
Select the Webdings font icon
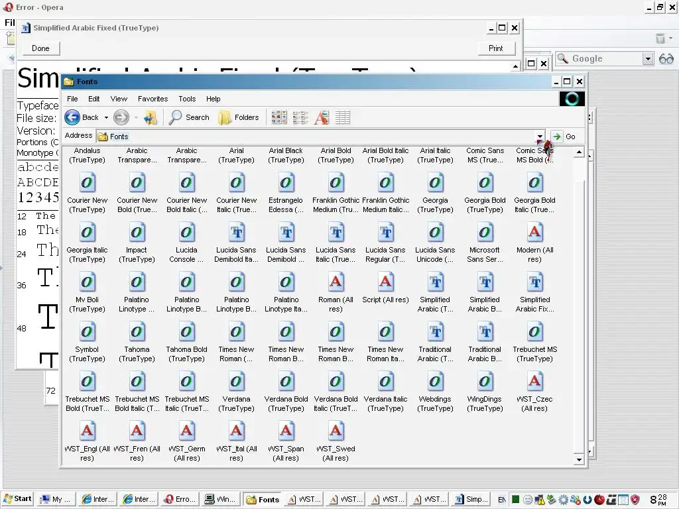tap(435, 382)
